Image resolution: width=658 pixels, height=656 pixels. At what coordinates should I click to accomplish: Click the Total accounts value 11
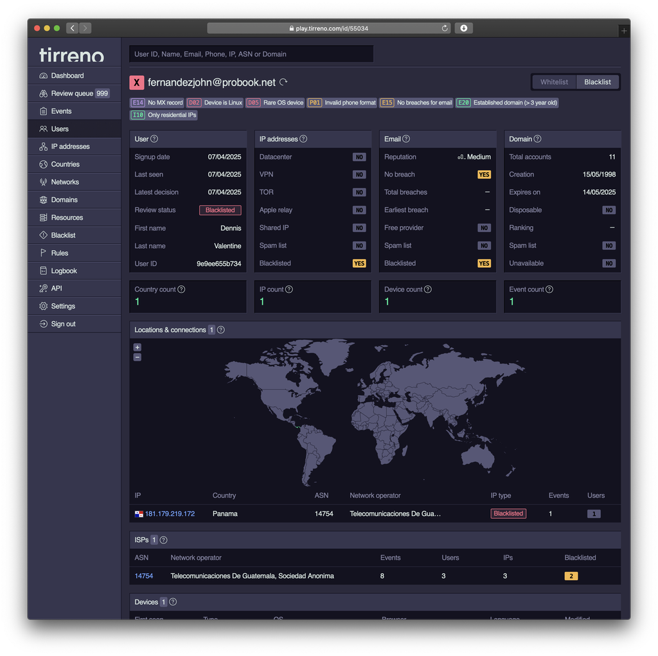pos(612,157)
